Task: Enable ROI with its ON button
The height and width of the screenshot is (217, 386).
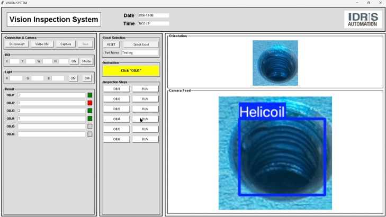Action: [x=74, y=61]
